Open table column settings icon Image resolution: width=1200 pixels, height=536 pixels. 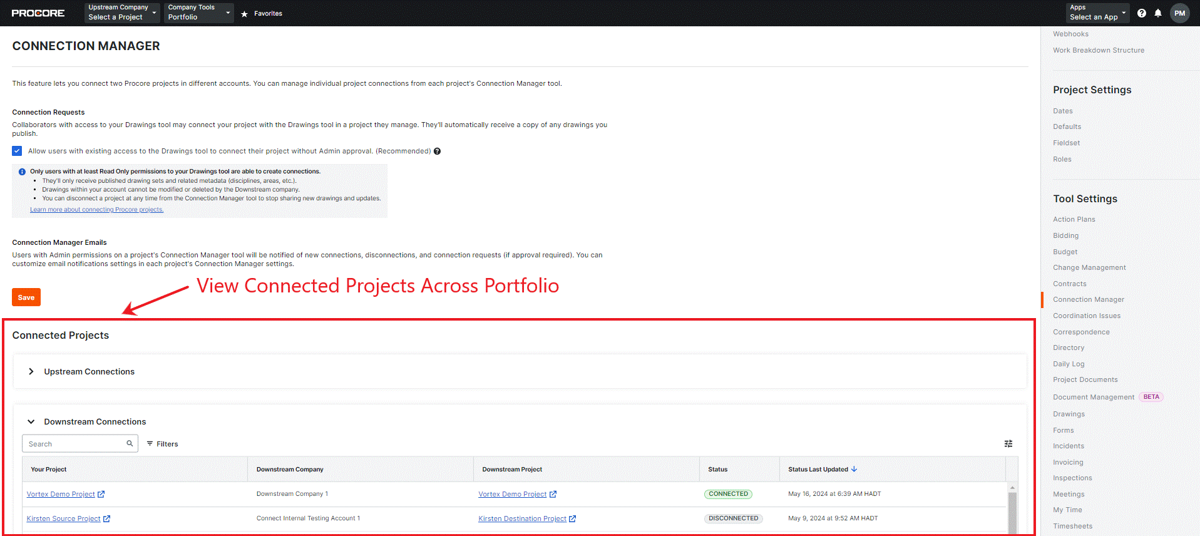tap(1008, 443)
